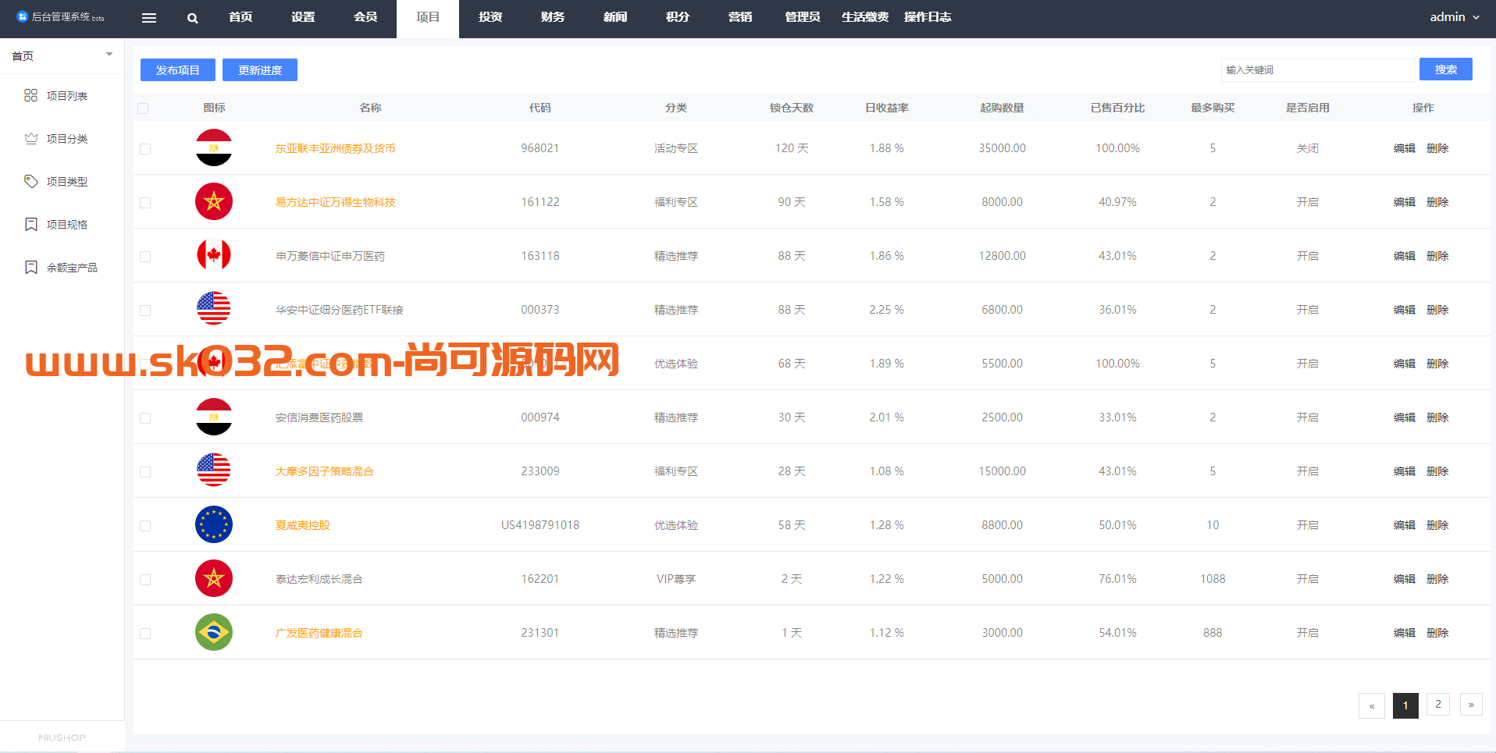The image size is (1496, 753).
Task: Collapse the 首页 sidebar section arrow
Action: click(109, 54)
